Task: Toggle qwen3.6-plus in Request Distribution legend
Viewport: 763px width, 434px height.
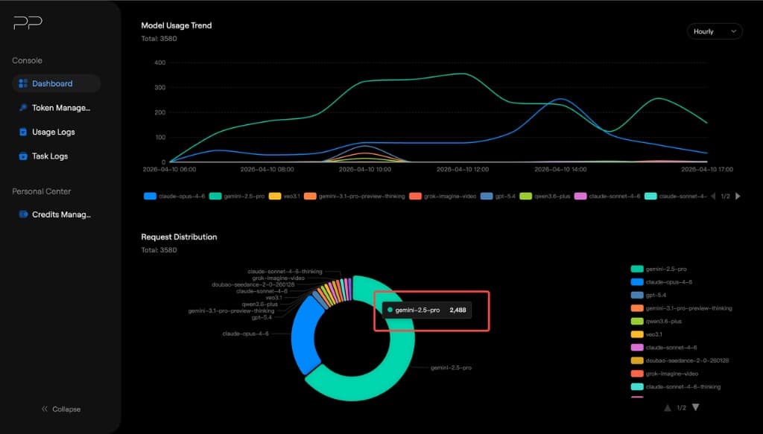Action: point(656,322)
